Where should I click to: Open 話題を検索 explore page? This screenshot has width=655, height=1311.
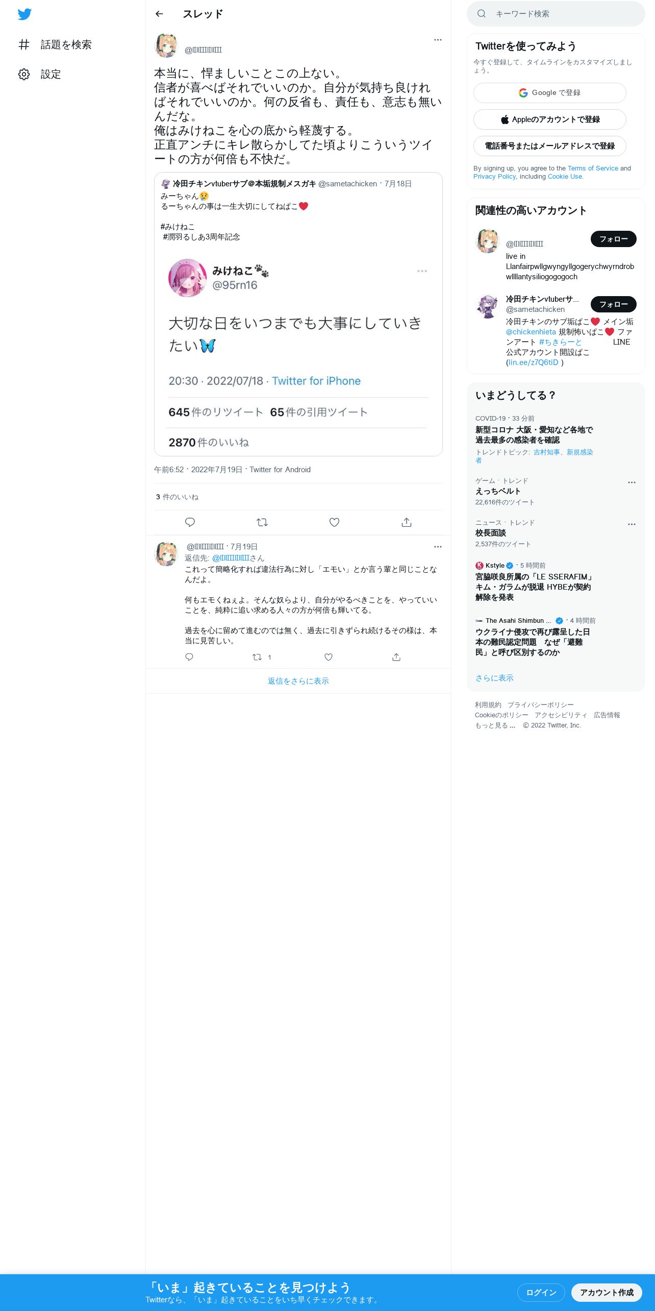55,44
